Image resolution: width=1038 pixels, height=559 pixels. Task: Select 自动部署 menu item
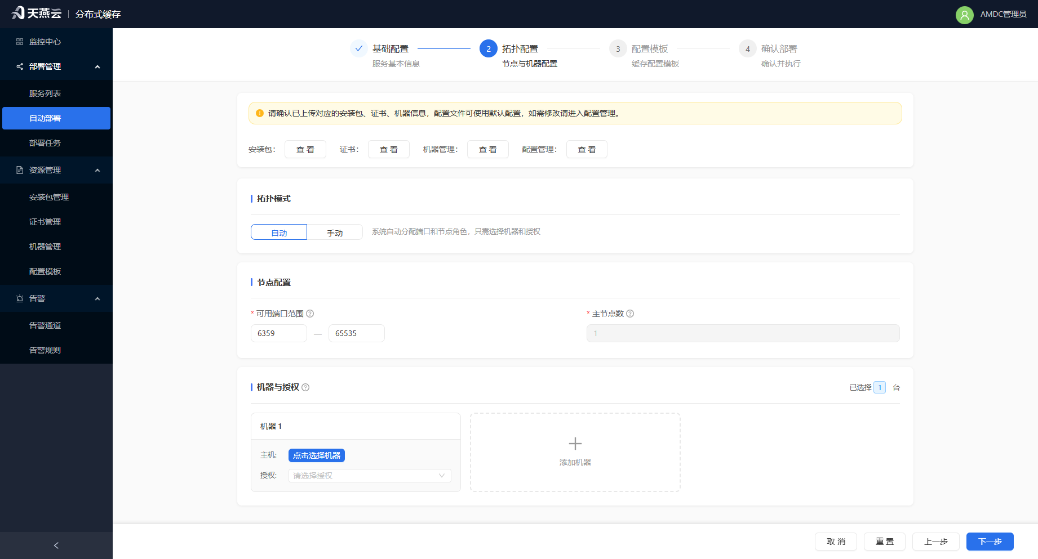point(56,118)
